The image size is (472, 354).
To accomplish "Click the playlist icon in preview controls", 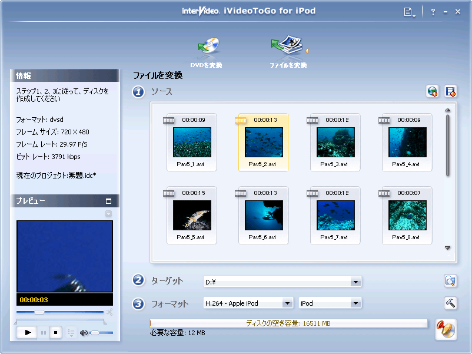I will [71, 333].
